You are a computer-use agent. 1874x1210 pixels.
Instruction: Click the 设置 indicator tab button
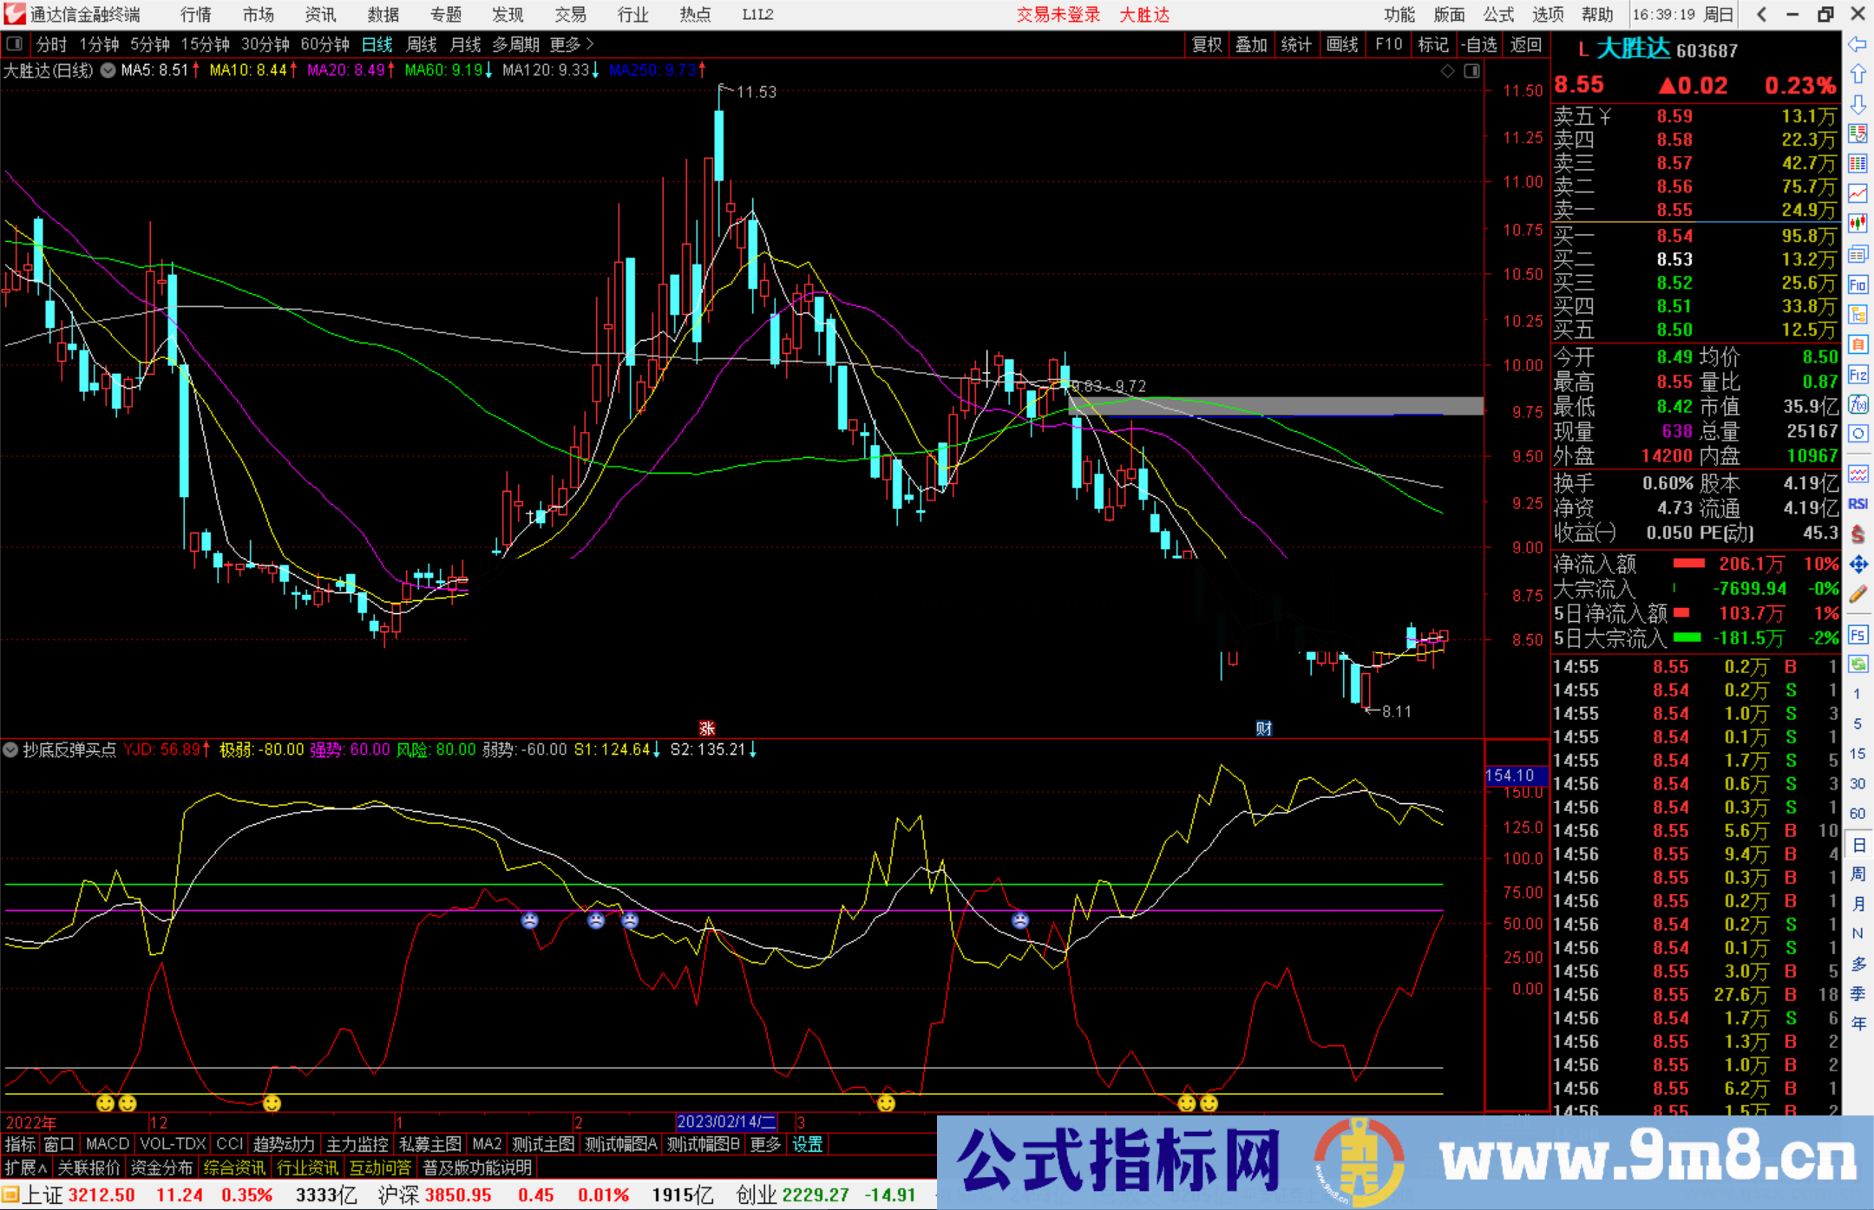(x=807, y=1144)
